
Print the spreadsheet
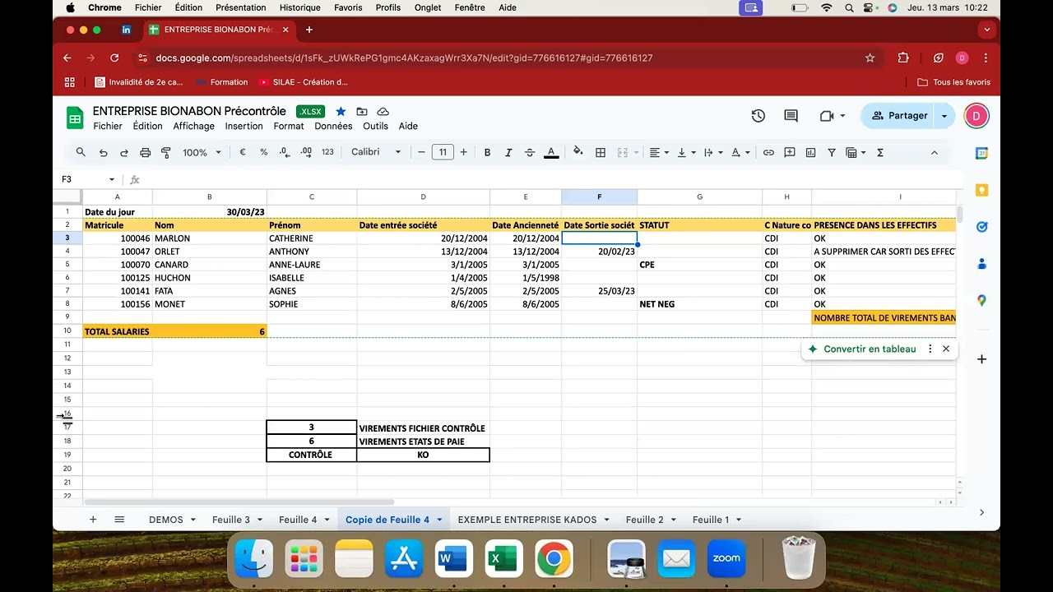pos(146,152)
